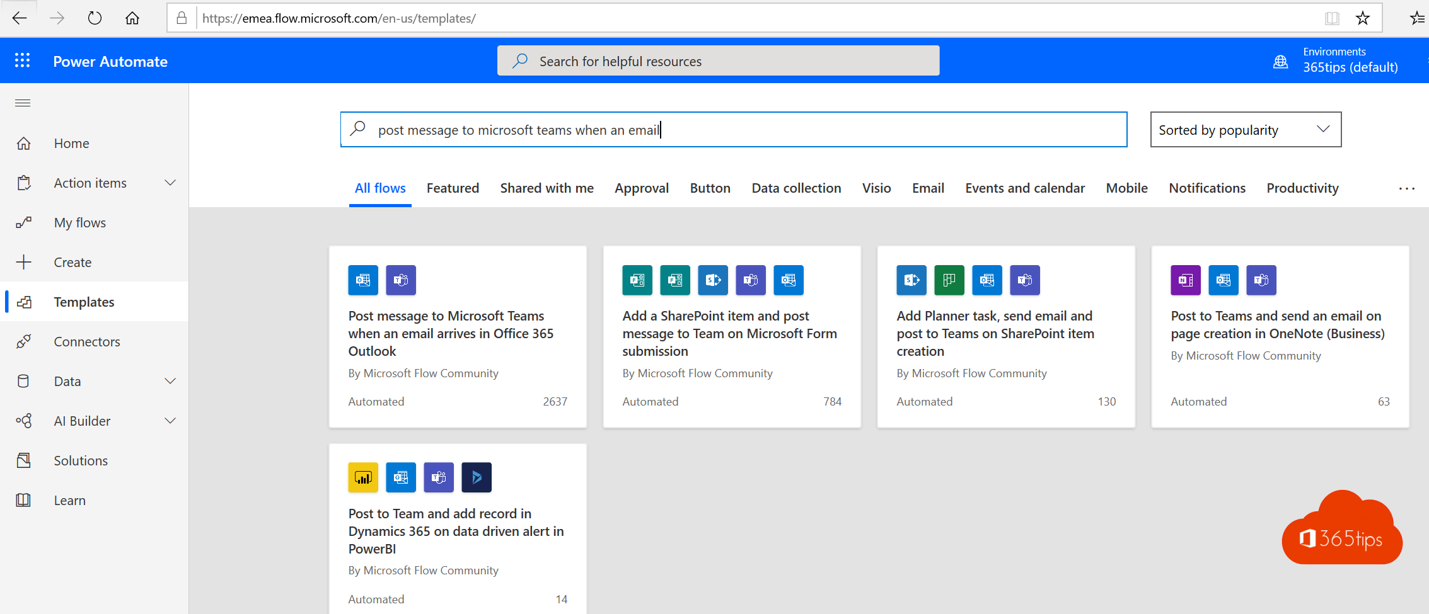Click the Environments globe icon

coord(1281,61)
